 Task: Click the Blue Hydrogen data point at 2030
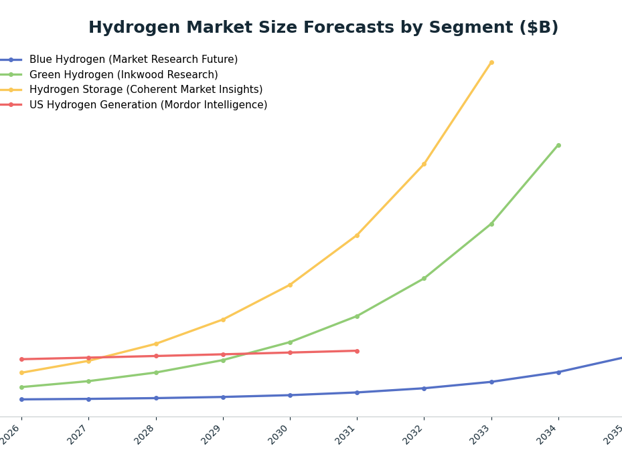pos(290,396)
